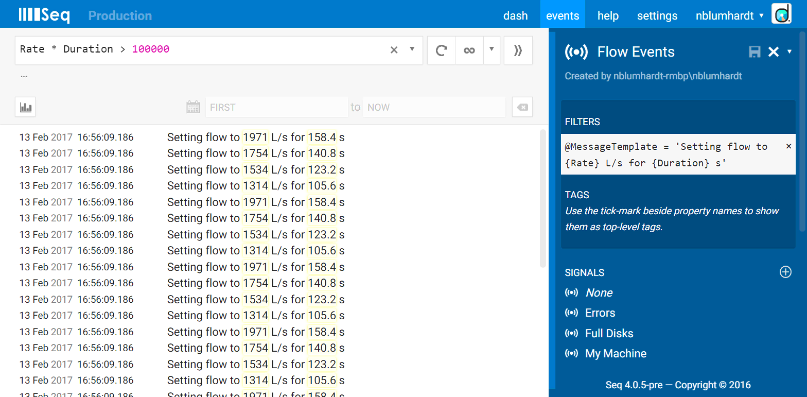Viewport: 807px width, 397px height.
Task: Click the Flow Events signal icon
Action: coord(576,51)
